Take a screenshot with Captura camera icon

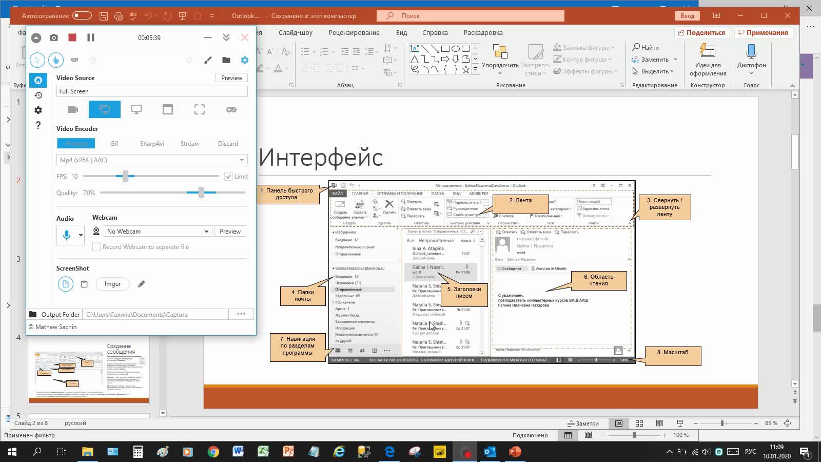coord(54,37)
